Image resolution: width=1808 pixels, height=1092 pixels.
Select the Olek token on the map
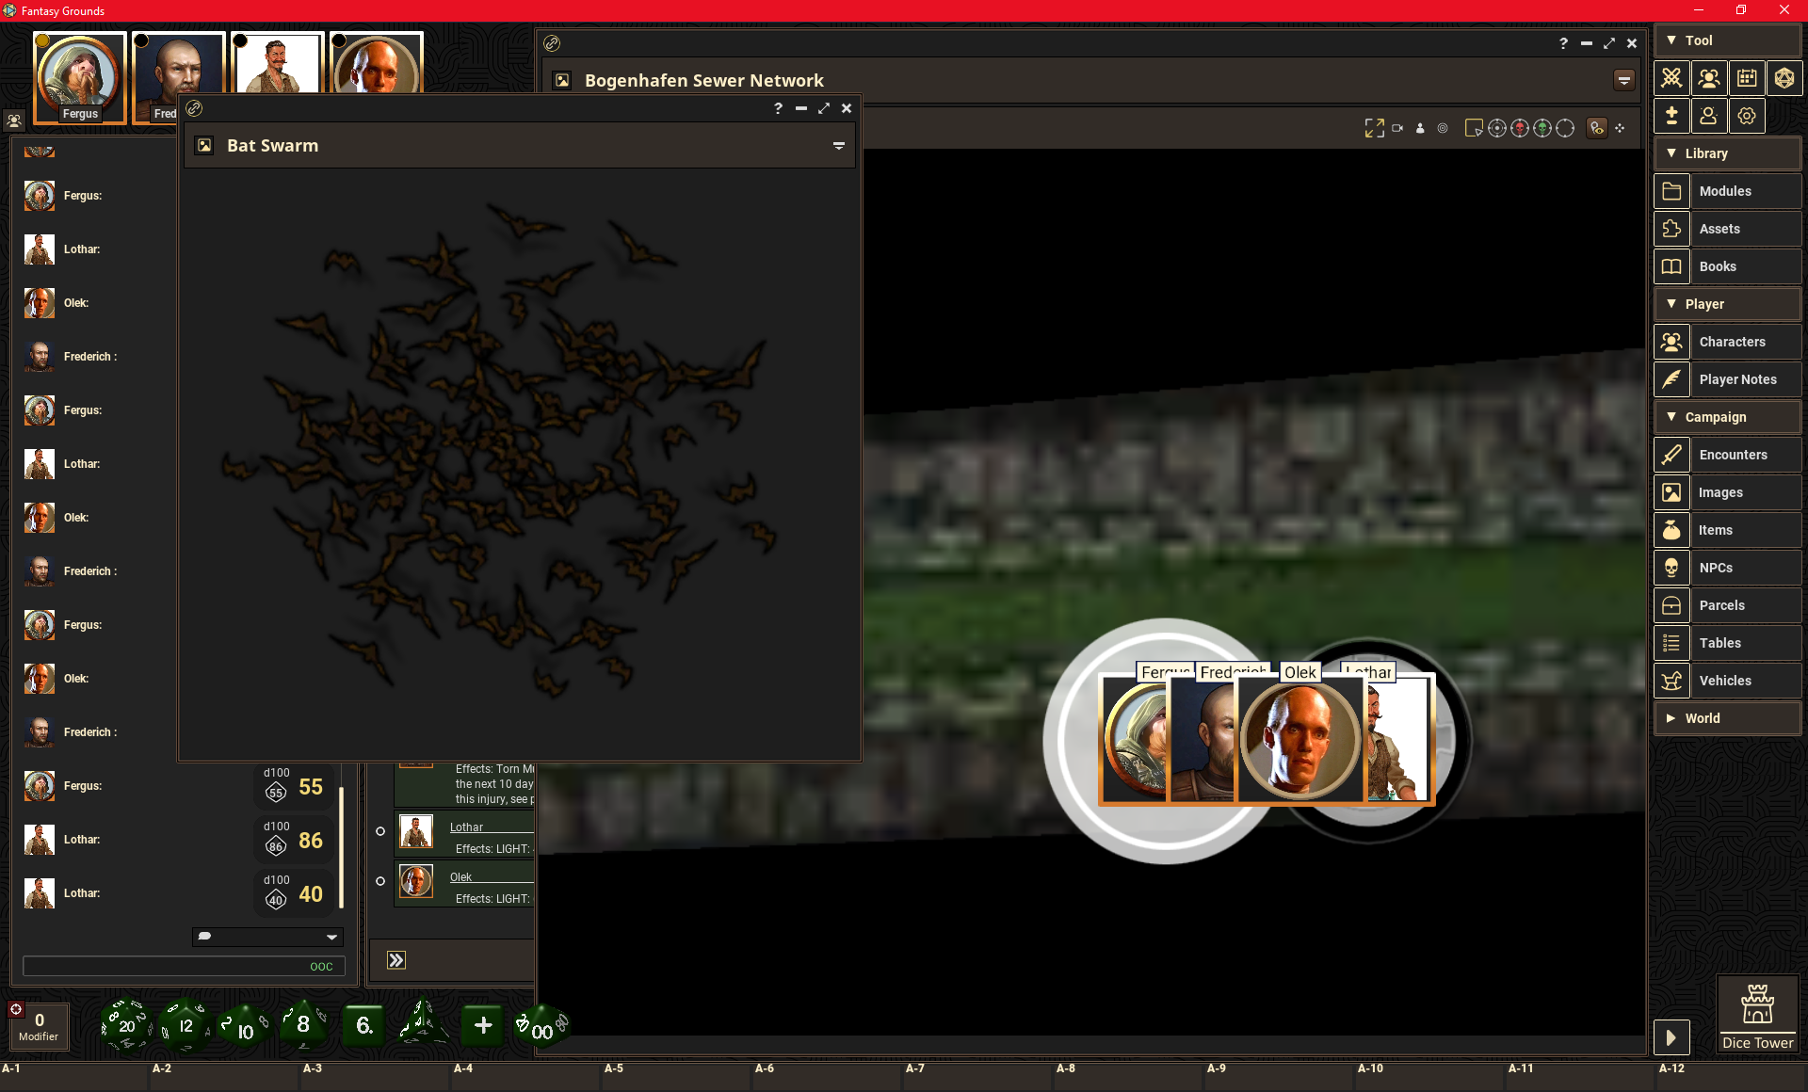pos(1300,738)
